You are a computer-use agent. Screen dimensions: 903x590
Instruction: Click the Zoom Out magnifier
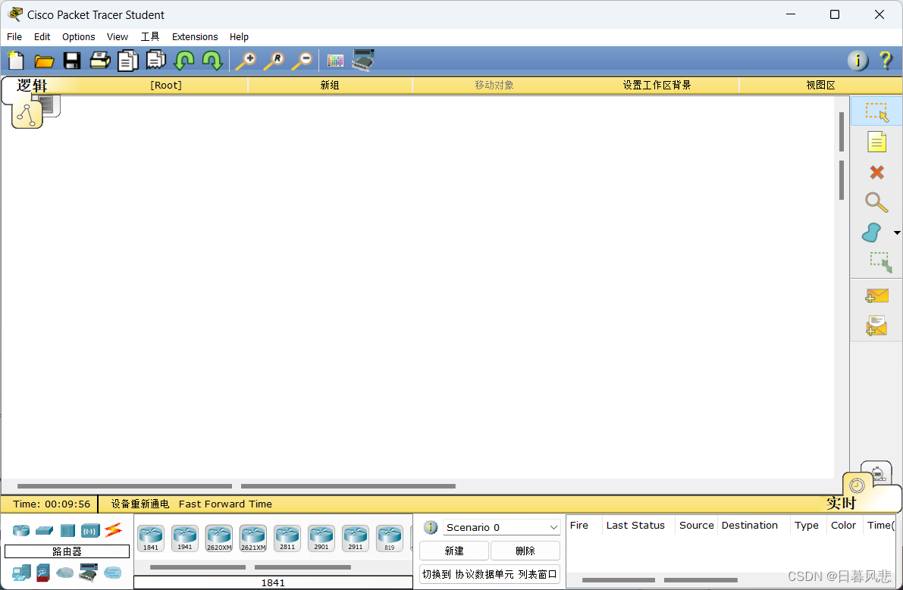point(302,61)
